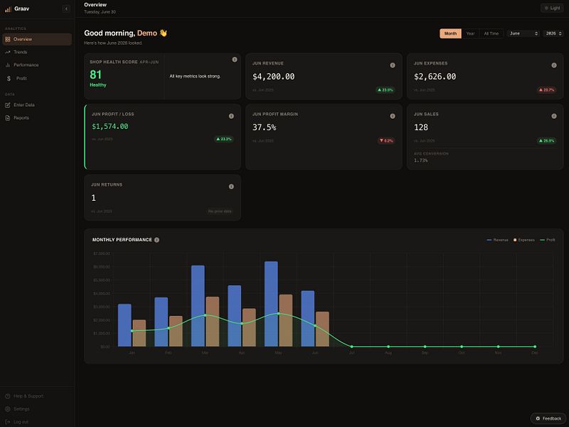Open info icon on Jun Revenue card
The width and height of the screenshot is (569, 427).
pyautogui.click(x=393, y=65)
